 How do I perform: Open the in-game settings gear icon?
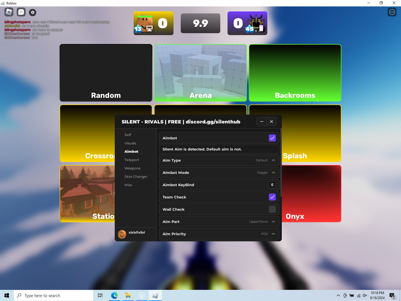[x=33, y=12]
